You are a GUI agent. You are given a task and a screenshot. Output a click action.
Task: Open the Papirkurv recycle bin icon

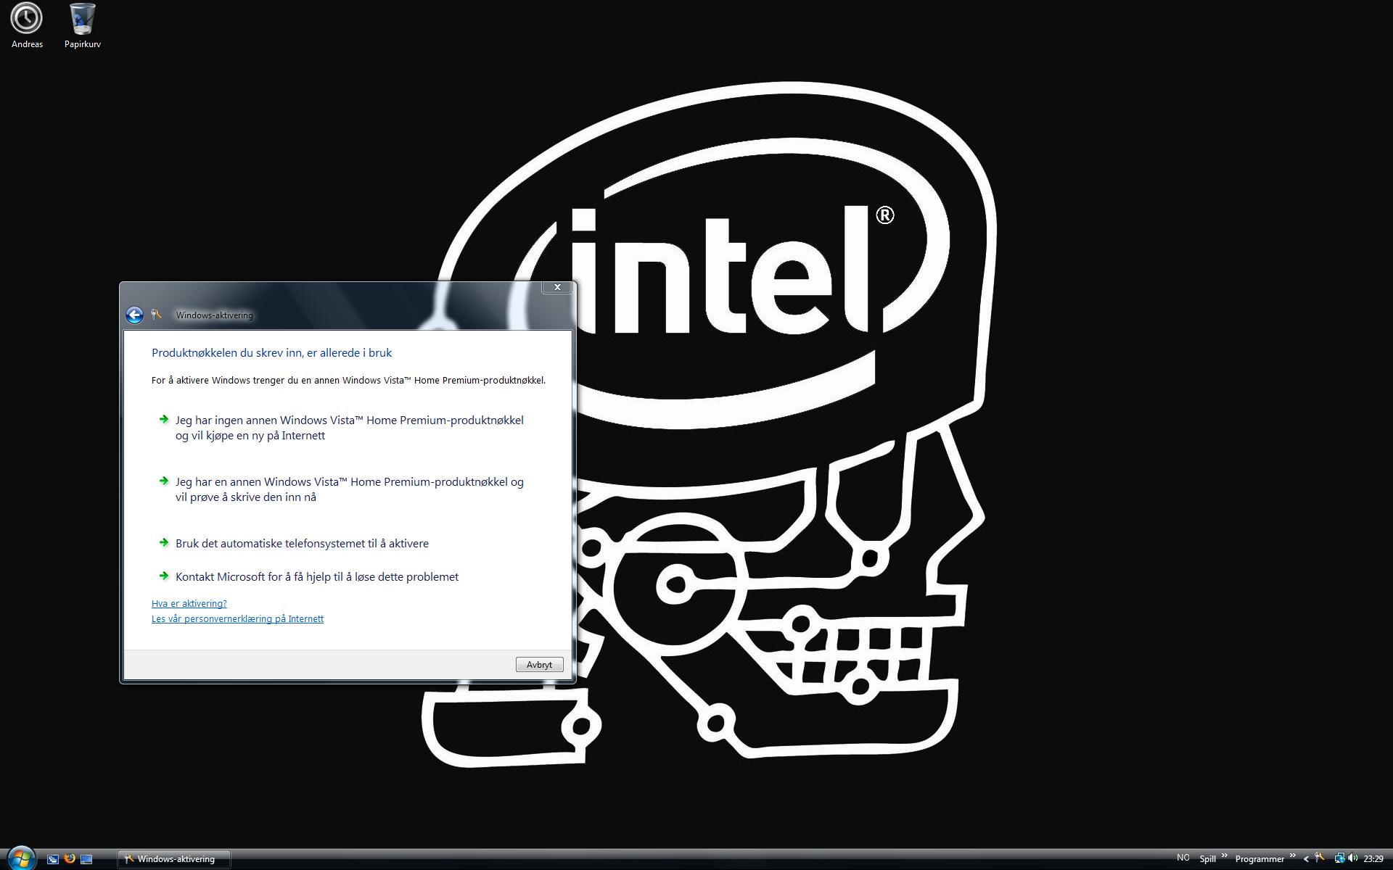[82, 26]
